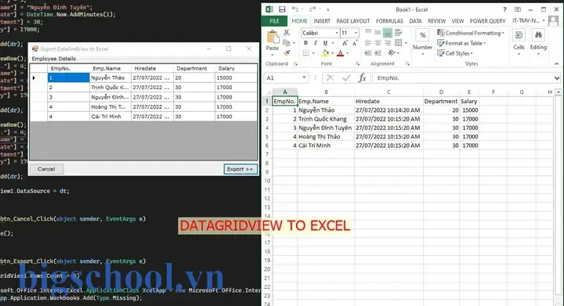
Task: Open the Calibri font name dropdown
Action: pos(337,33)
